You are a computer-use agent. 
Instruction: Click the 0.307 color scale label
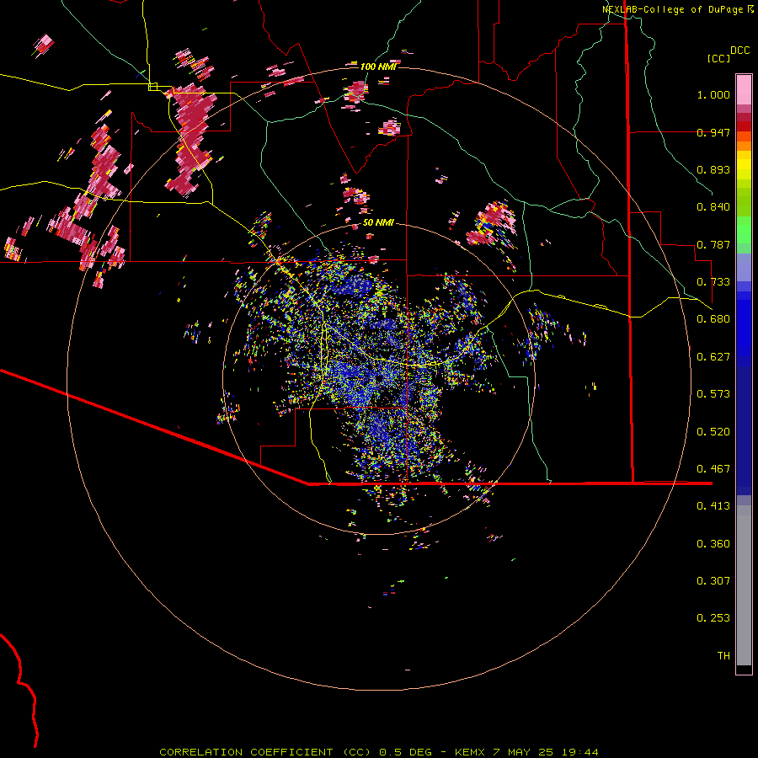[x=713, y=581]
